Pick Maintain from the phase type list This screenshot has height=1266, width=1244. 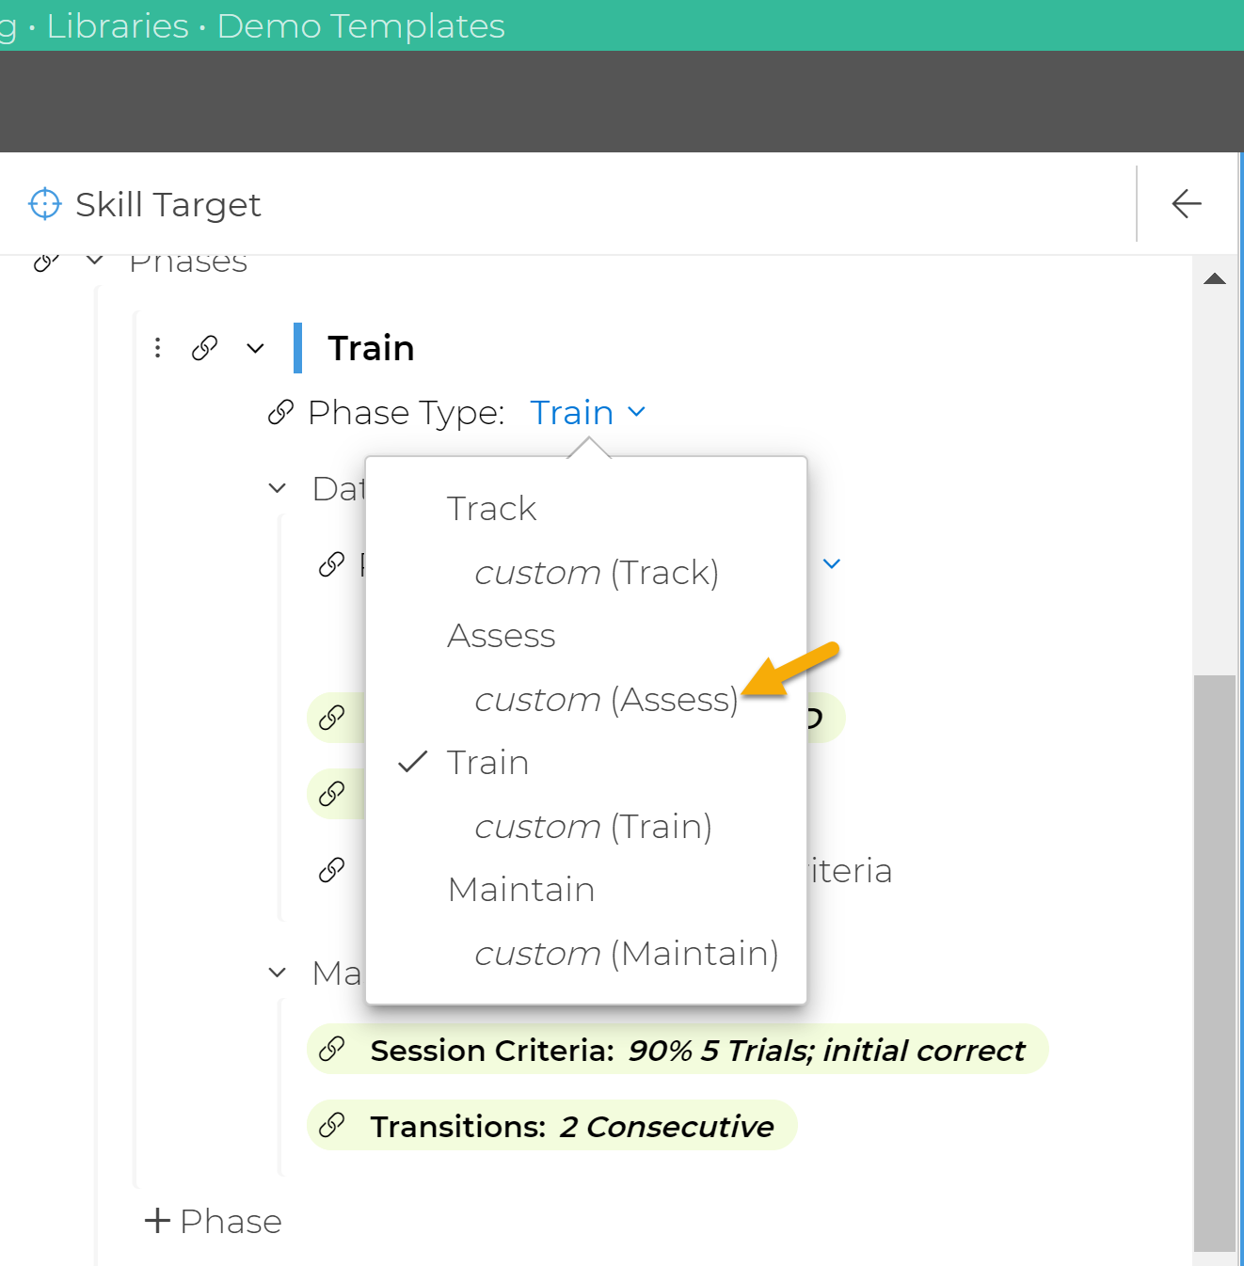pos(521,890)
